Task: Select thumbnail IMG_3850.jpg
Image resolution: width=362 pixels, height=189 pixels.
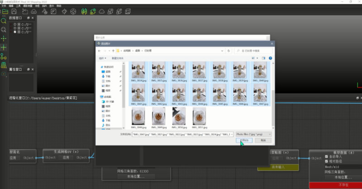Action: coord(179,118)
